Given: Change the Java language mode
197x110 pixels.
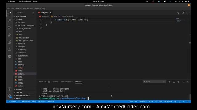Looking at the screenshot, I should (x=160, y=101).
